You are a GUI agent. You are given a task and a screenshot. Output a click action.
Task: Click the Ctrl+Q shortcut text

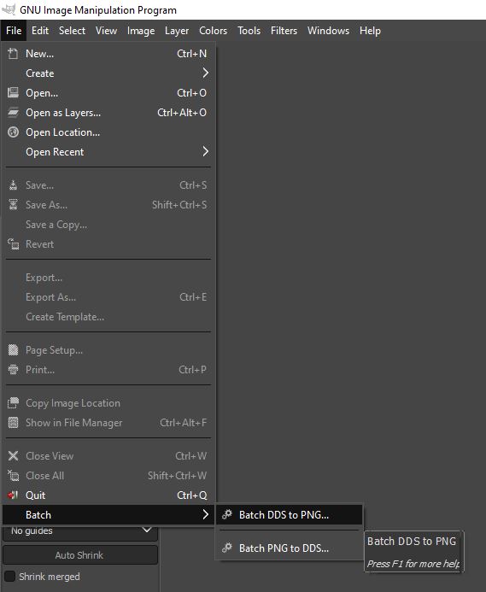192,495
